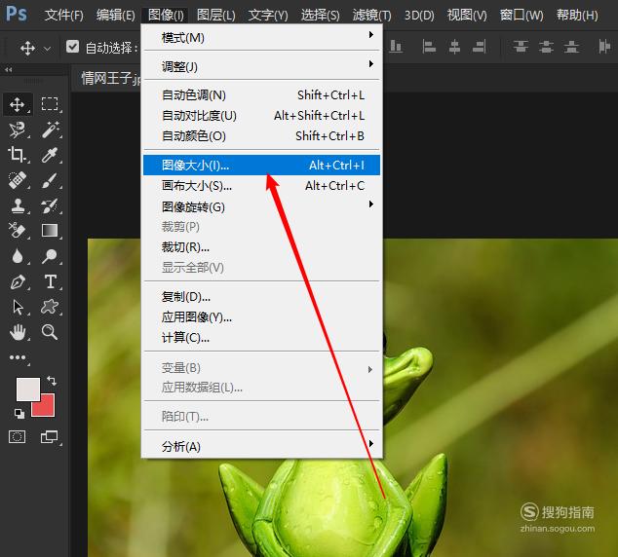Click the red background color swatch
The width and height of the screenshot is (618, 557).
[47, 408]
